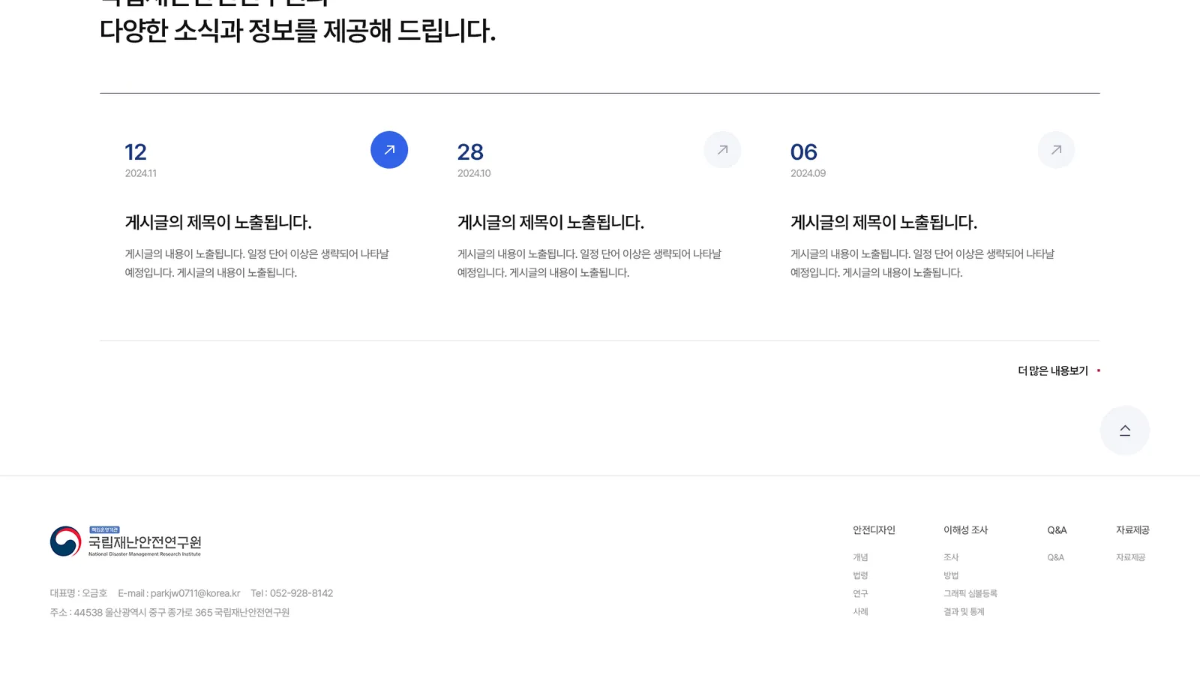Open the small '자료제공' footer sub-link
The width and height of the screenshot is (1200, 675).
[x=1130, y=557]
